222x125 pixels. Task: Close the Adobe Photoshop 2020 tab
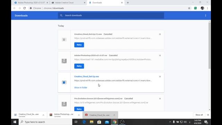tap(47, 3)
